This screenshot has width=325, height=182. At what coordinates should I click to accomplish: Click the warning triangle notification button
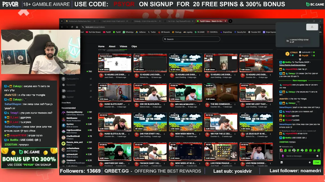click(312, 27)
